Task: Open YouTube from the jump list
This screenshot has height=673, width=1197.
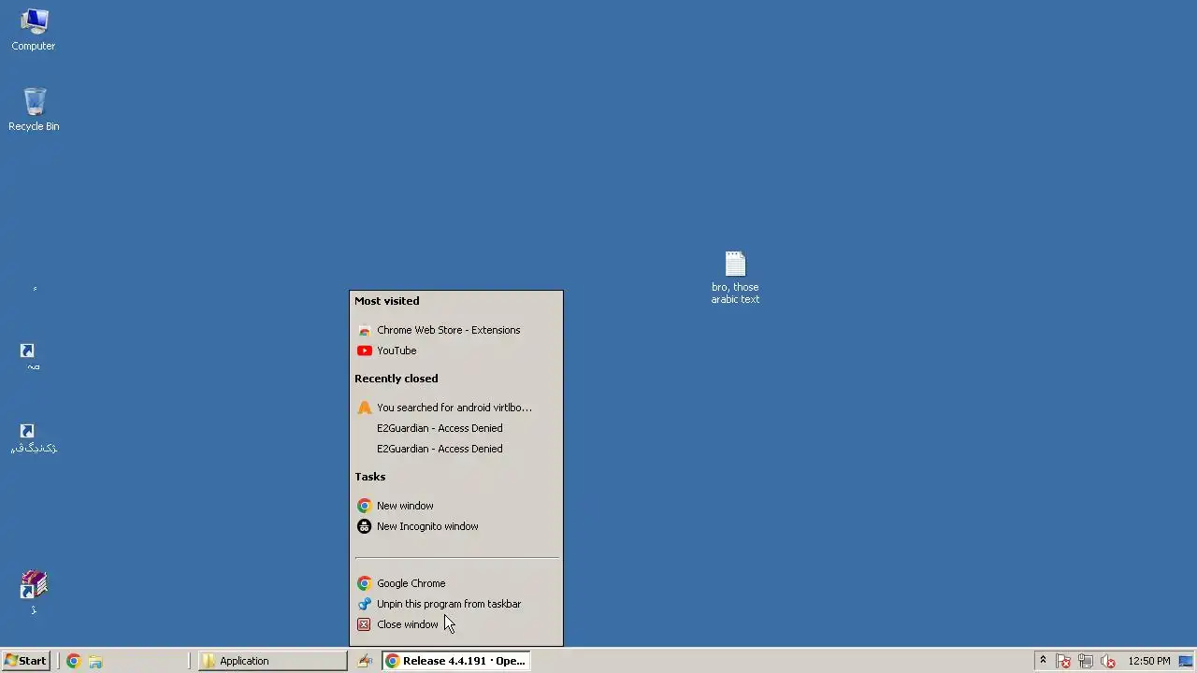Action: 456,351
